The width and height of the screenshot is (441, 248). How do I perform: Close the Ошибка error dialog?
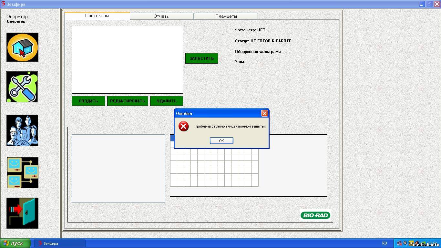[264, 113]
